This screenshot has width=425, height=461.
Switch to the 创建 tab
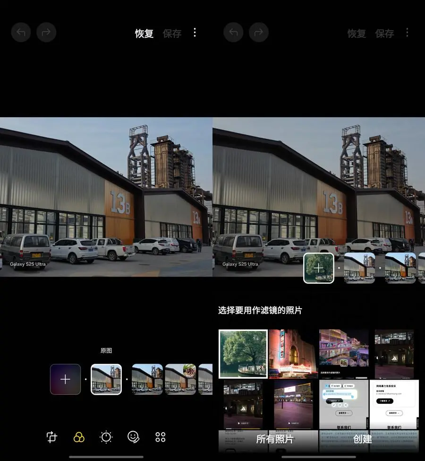(363, 439)
